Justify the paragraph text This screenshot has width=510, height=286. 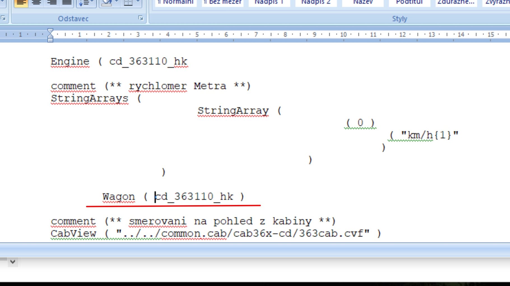(67, 3)
